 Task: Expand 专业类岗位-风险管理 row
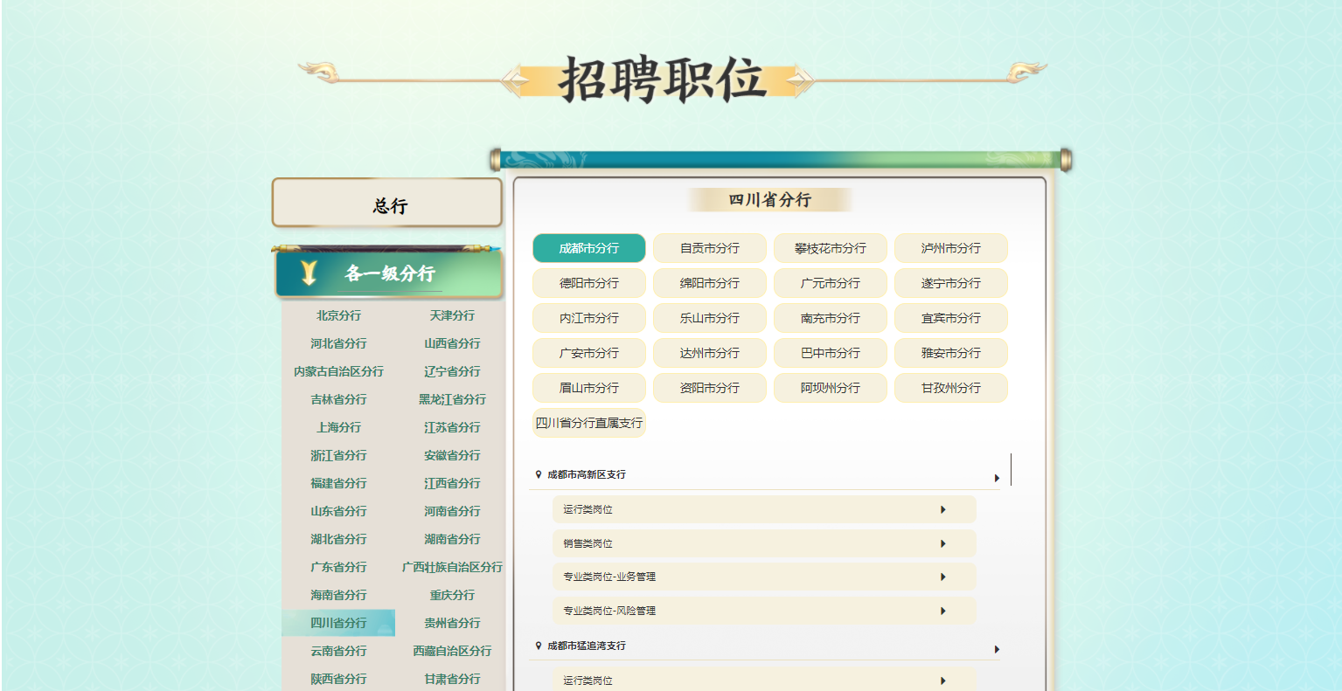[x=764, y=611]
